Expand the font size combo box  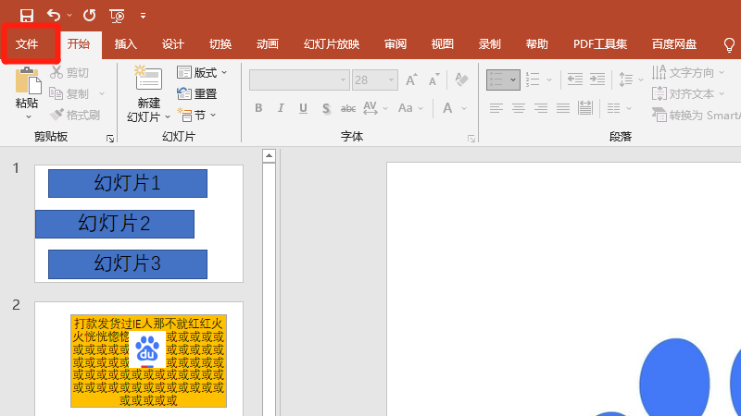click(388, 80)
